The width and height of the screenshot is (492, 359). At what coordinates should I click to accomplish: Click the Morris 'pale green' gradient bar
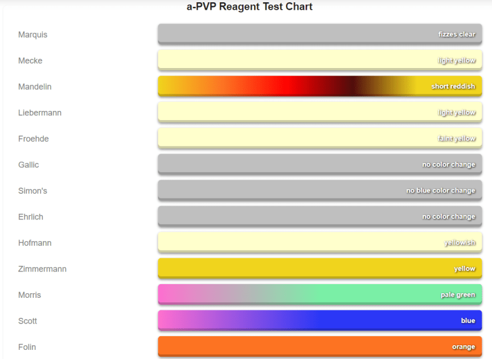319,294
